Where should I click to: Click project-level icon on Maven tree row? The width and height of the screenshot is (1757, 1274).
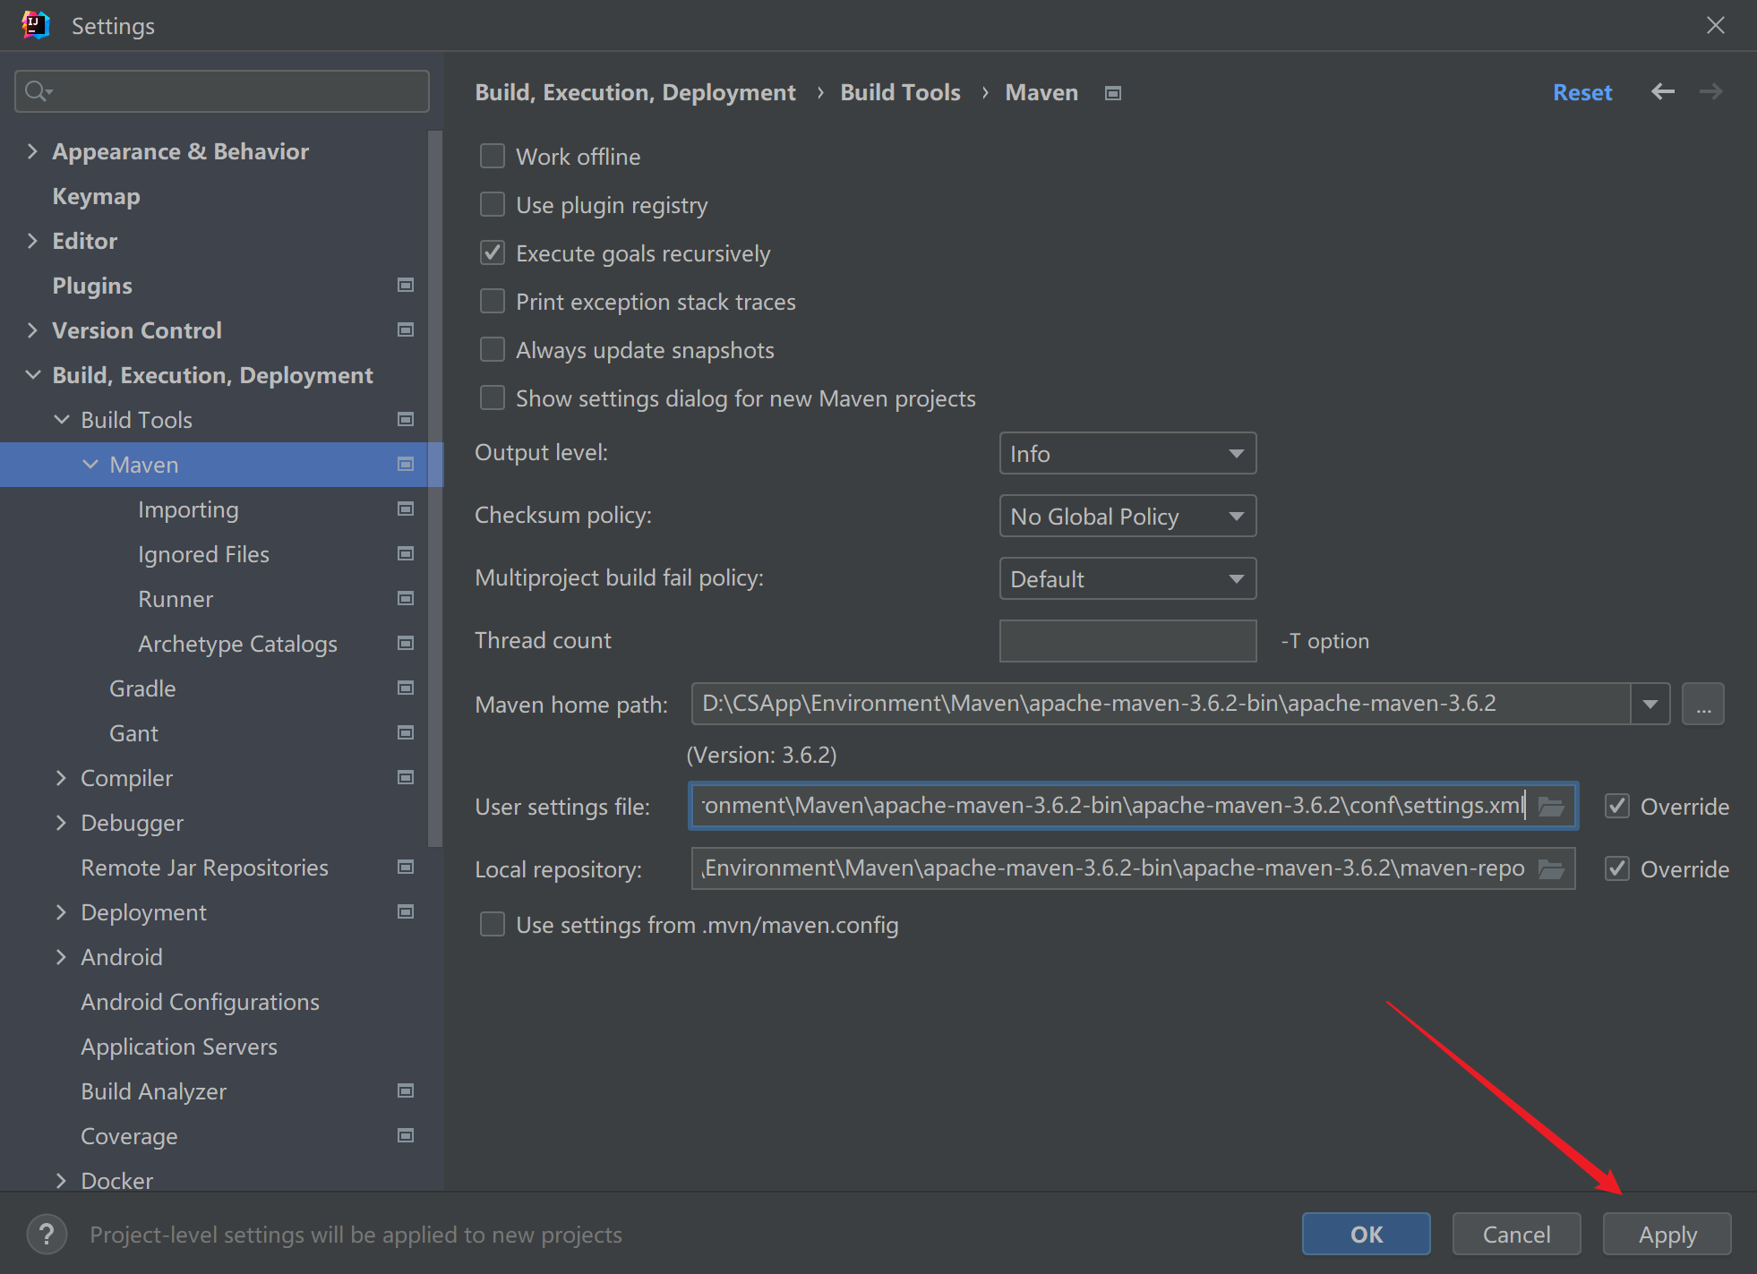(406, 464)
